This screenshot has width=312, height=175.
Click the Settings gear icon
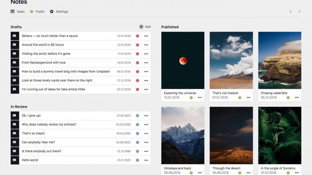pyautogui.click(x=52, y=12)
